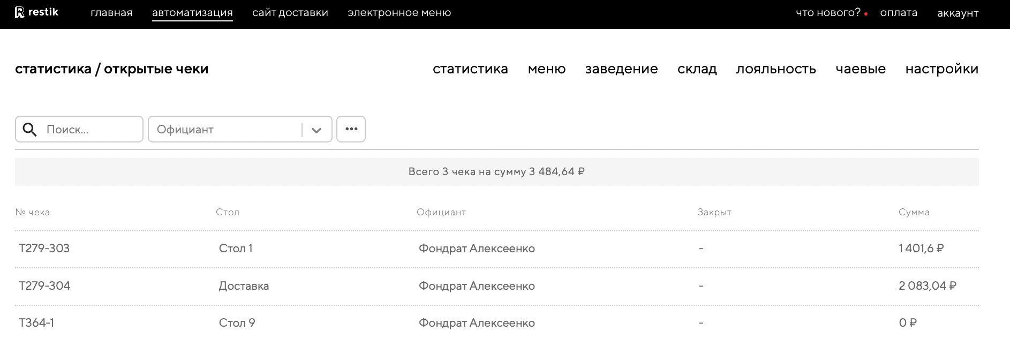This screenshot has height=361, width=1010.
Task: Open the склад tab
Action: pyautogui.click(x=697, y=69)
